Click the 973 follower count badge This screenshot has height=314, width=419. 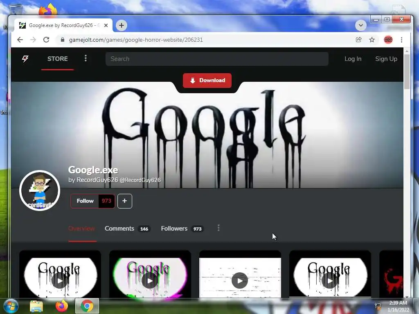click(x=106, y=201)
